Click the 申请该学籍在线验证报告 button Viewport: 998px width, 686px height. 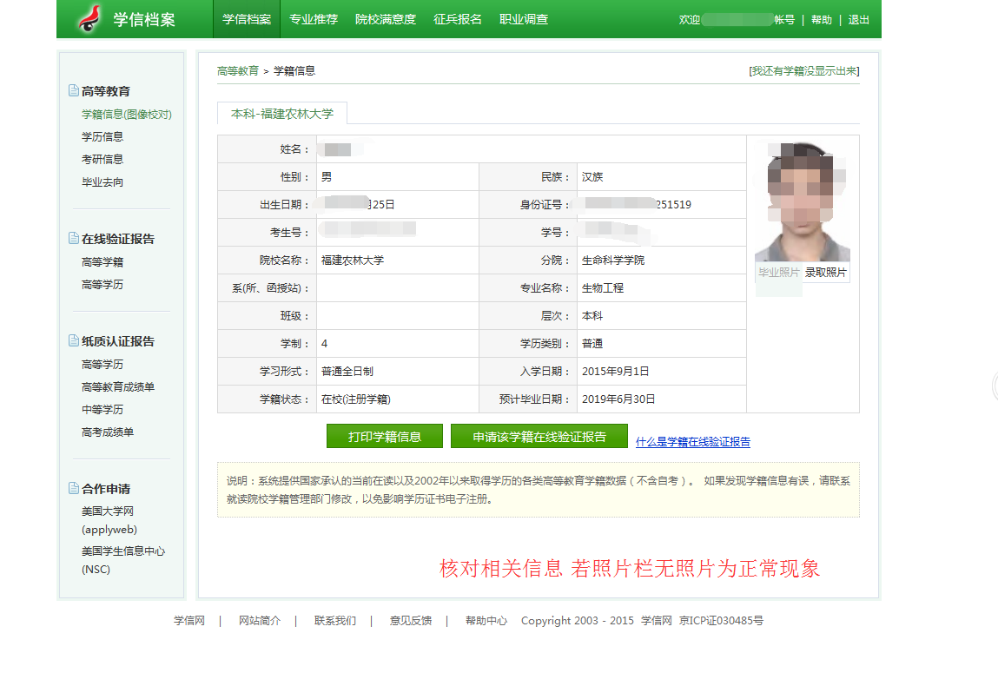(539, 437)
